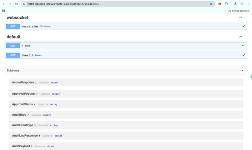Click Expand all for ApprovalStatus
The height and width of the screenshot is (150, 252).
point(43,104)
